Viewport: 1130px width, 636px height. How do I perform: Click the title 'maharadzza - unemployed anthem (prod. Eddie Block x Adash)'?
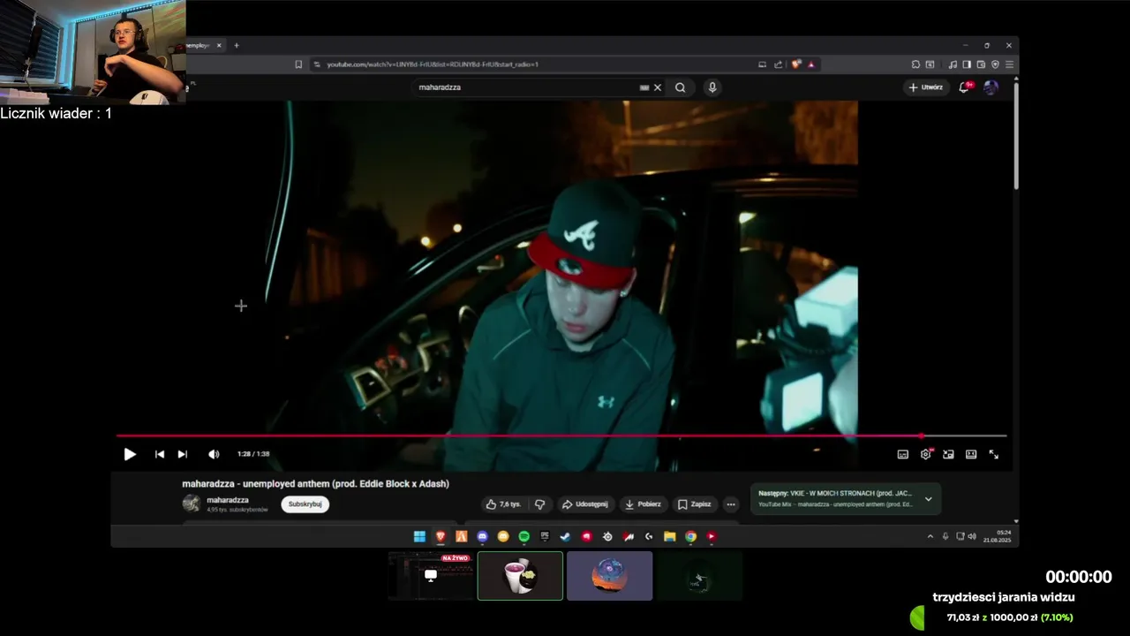click(316, 484)
